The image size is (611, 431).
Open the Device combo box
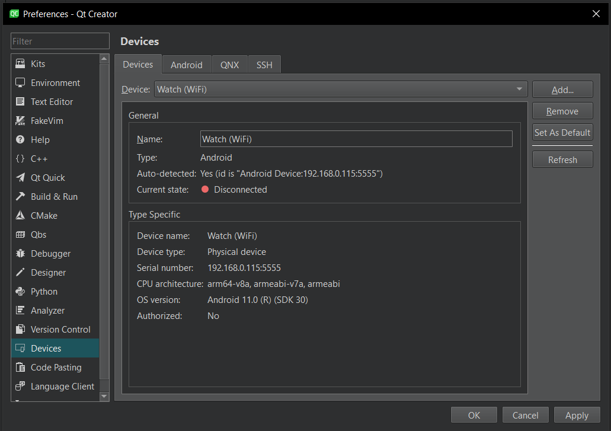[x=341, y=90]
